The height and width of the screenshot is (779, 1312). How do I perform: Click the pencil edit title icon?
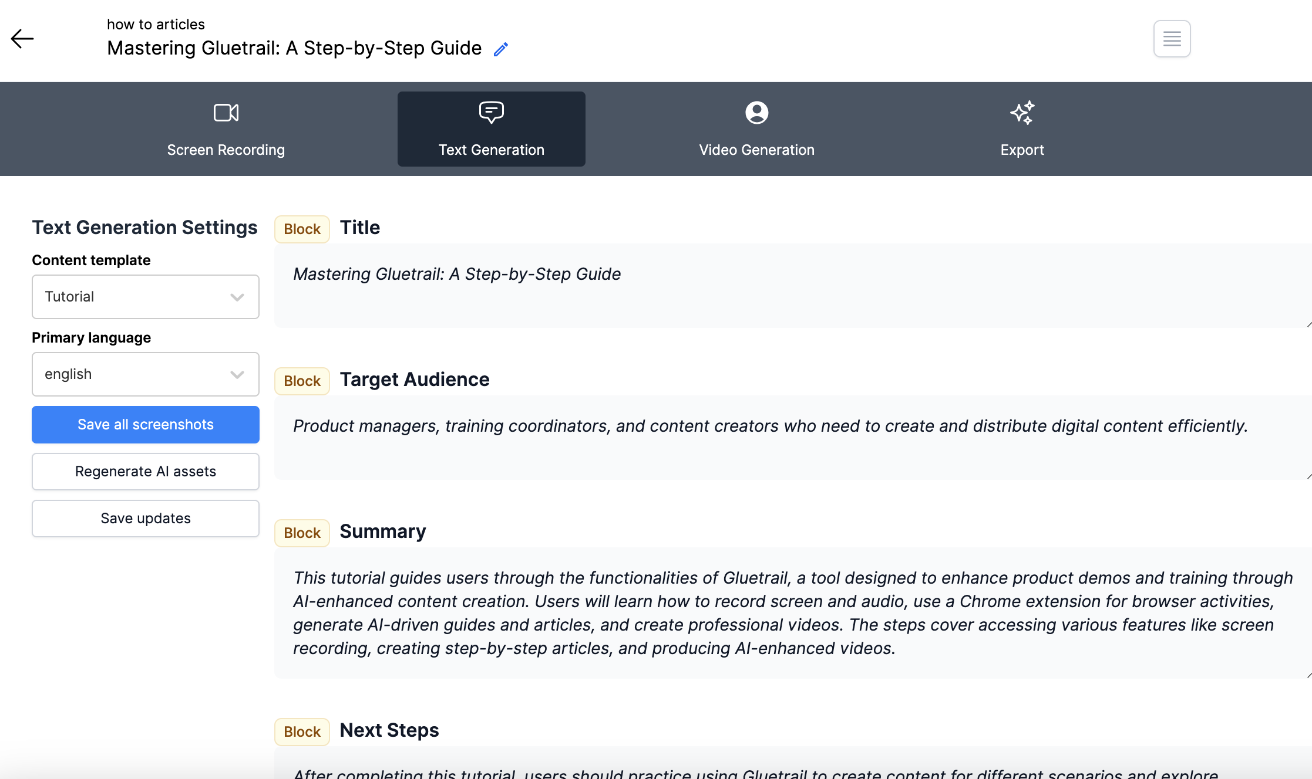click(501, 49)
